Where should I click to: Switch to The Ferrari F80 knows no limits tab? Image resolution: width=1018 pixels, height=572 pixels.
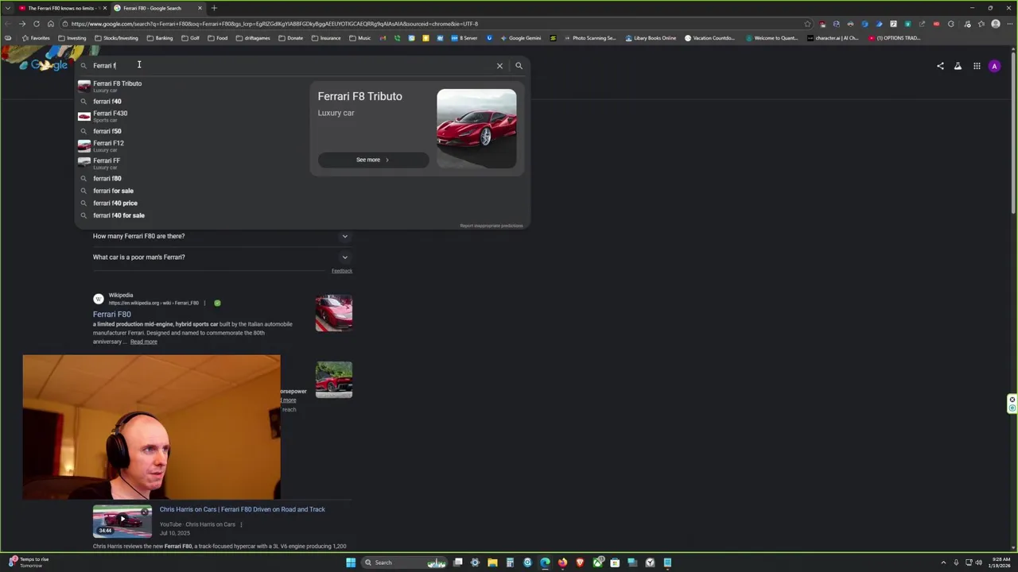(60, 8)
